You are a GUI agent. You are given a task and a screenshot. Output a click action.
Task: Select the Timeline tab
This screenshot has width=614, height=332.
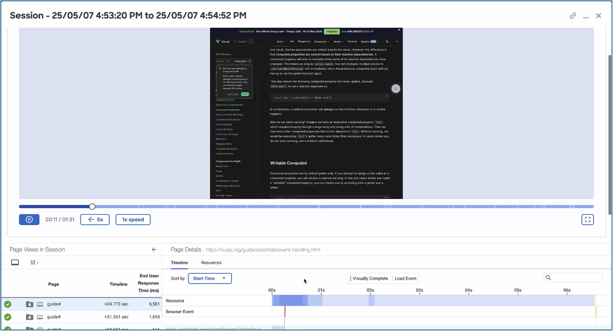point(179,263)
